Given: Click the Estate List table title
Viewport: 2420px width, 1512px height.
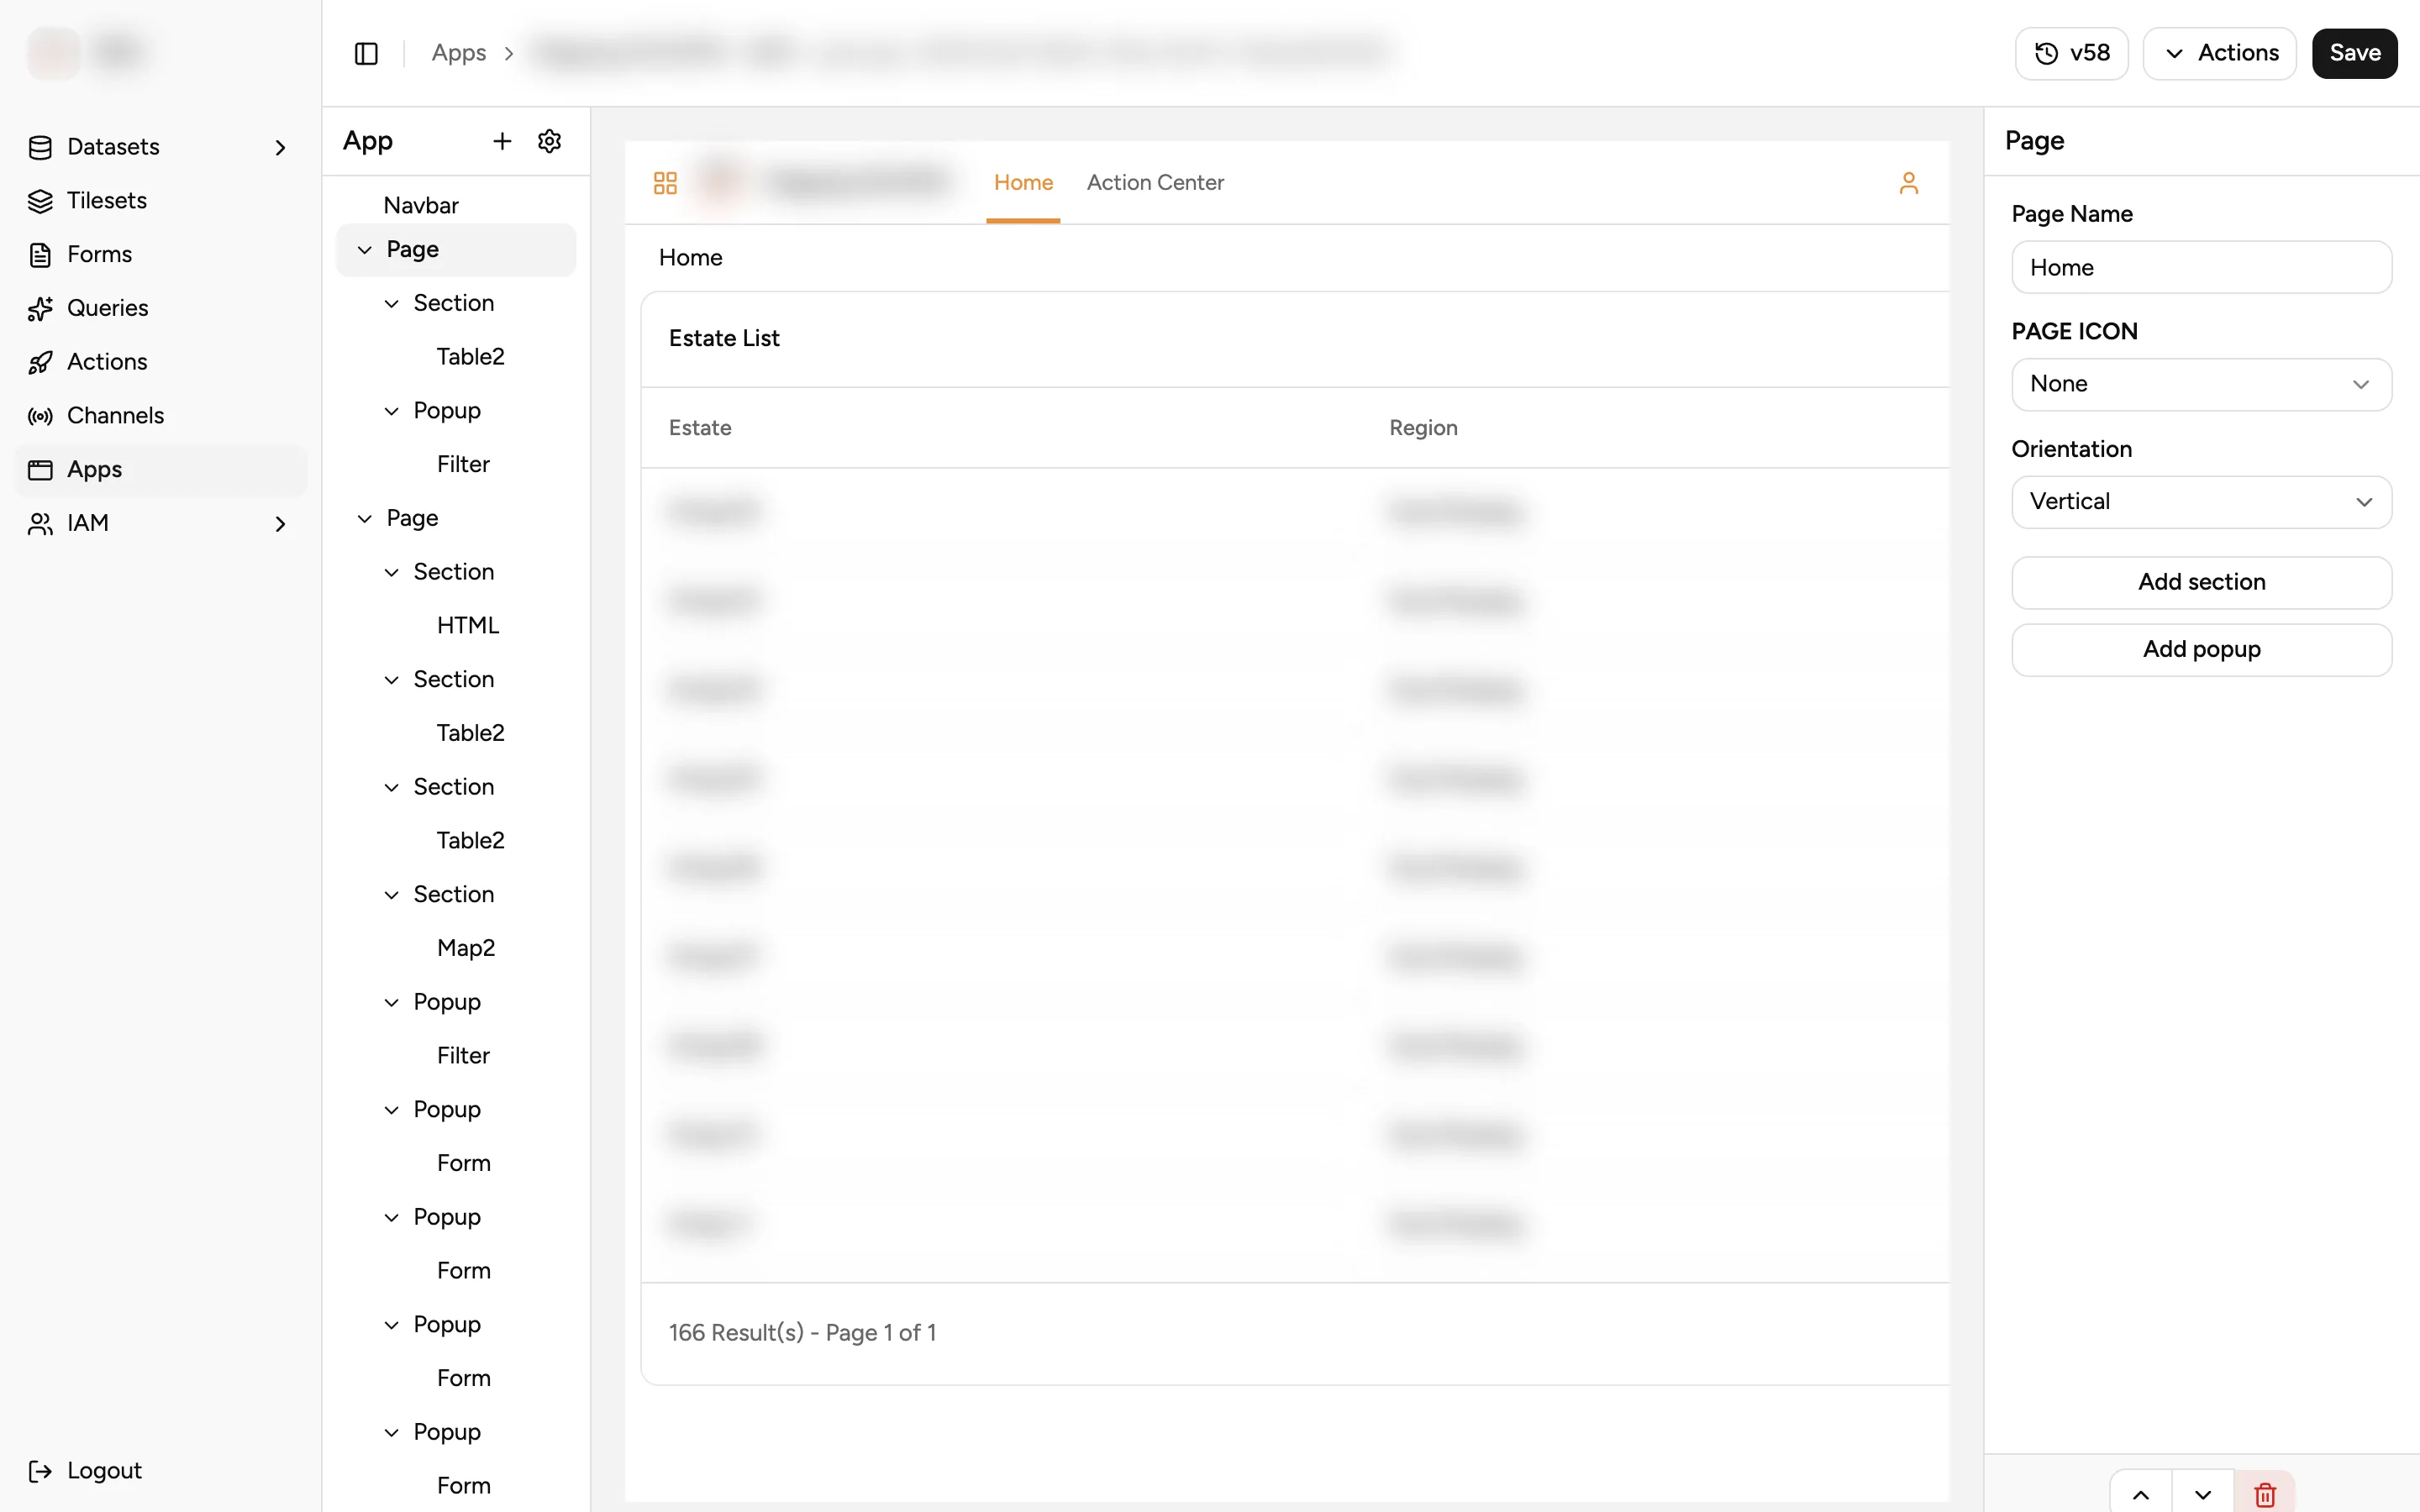Looking at the screenshot, I should pos(724,339).
